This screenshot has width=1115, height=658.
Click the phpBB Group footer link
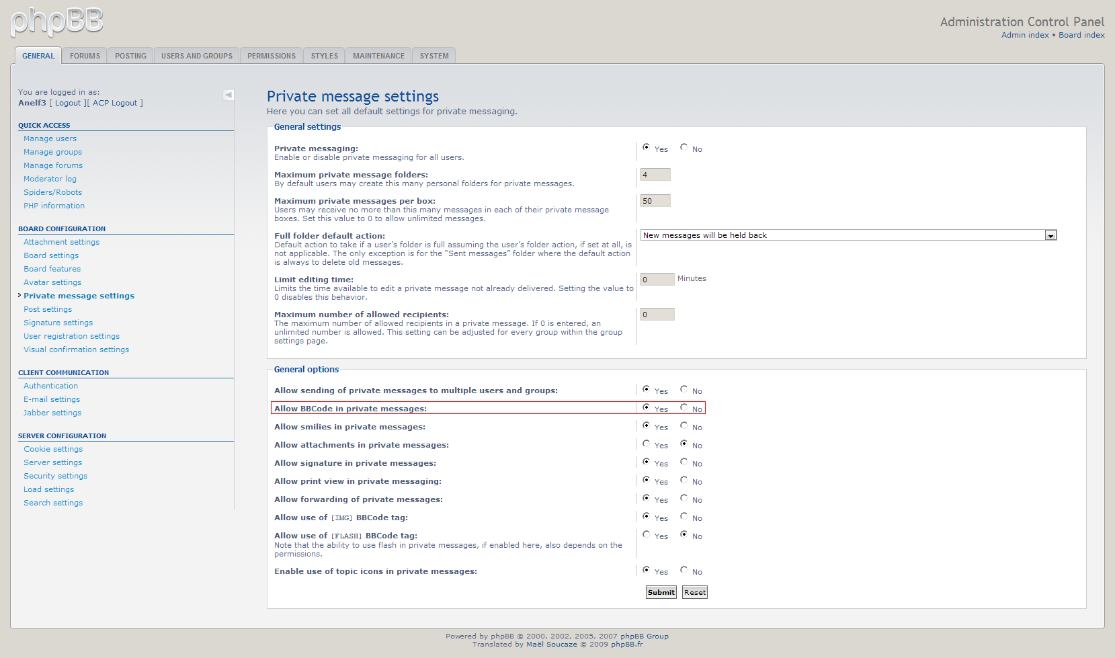[644, 636]
